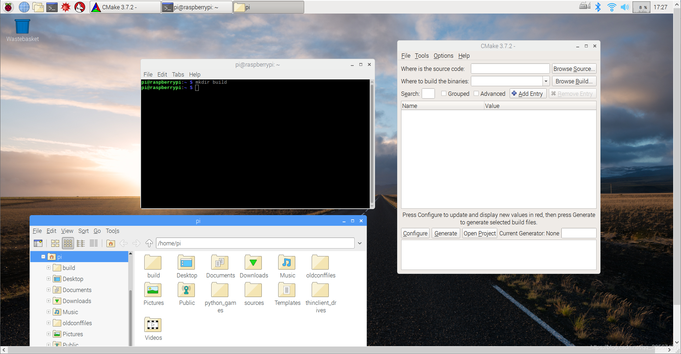
Task: Launch the terminal from the taskbar
Action: [x=52, y=7]
